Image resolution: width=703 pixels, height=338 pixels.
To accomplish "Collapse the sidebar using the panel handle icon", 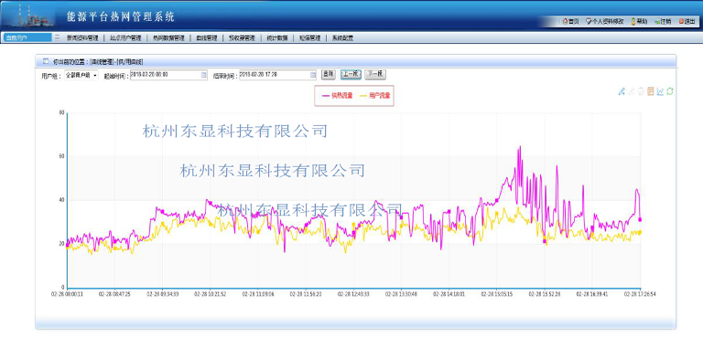I will pos(57,38).
